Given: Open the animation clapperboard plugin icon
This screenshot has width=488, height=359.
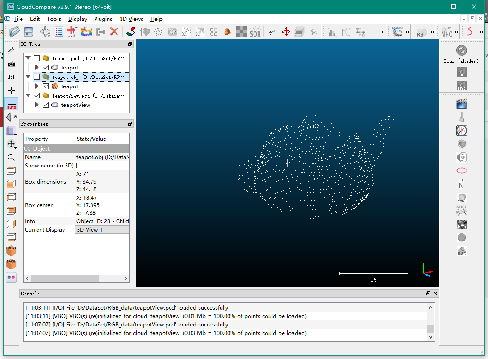Looking at the screenshot, I should pyautogui.click(x=462, y=104).
